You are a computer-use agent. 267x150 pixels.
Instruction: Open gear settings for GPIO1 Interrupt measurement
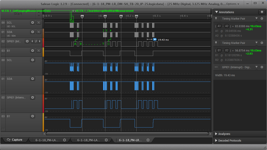262,67
